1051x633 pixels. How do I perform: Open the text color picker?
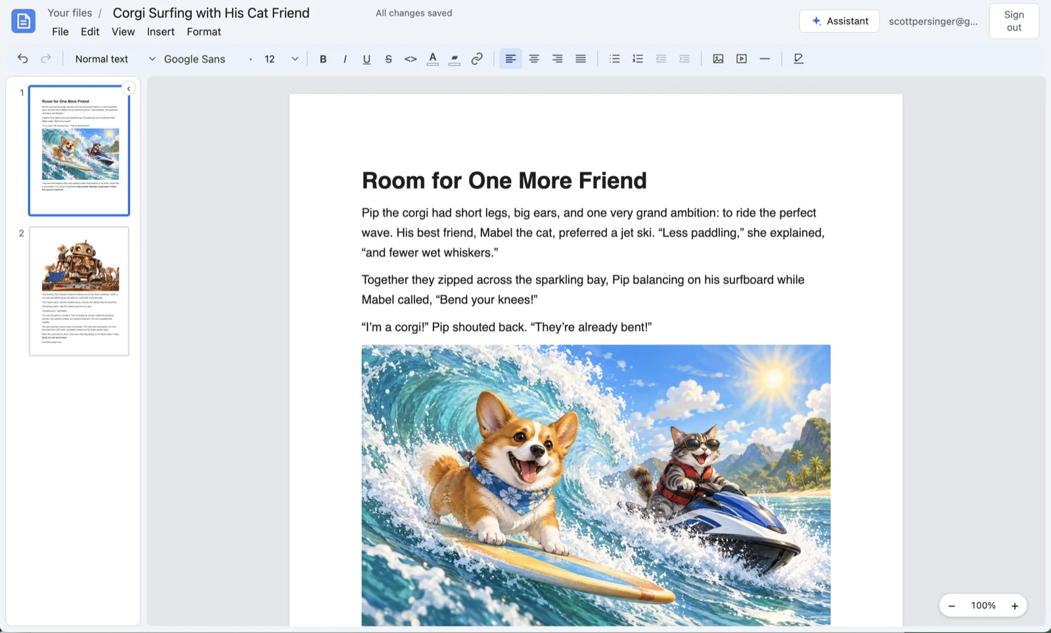(432, 59)
